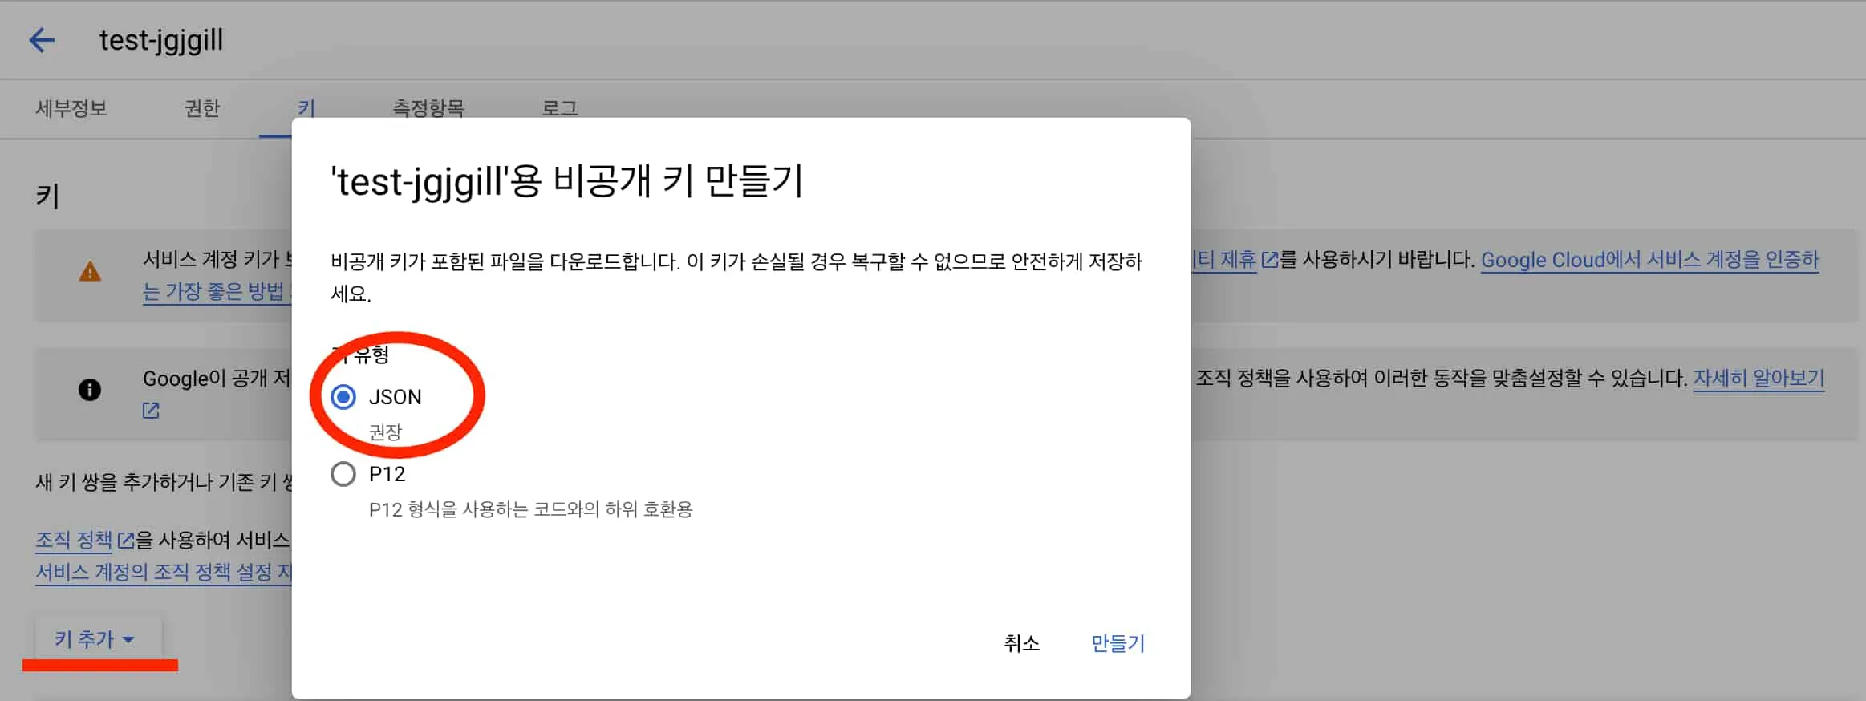Open Google Cloud 서비스 계정 인증 link
This screenshot has height=701, width=1866.
click(x=1649, y=260)
